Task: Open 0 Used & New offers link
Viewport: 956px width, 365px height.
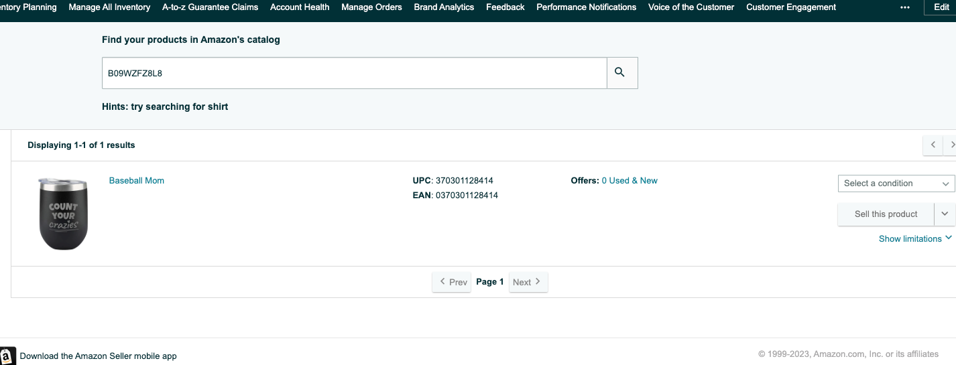Action: point(630,181)
